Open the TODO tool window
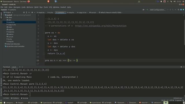 click(x=6, y=98)
